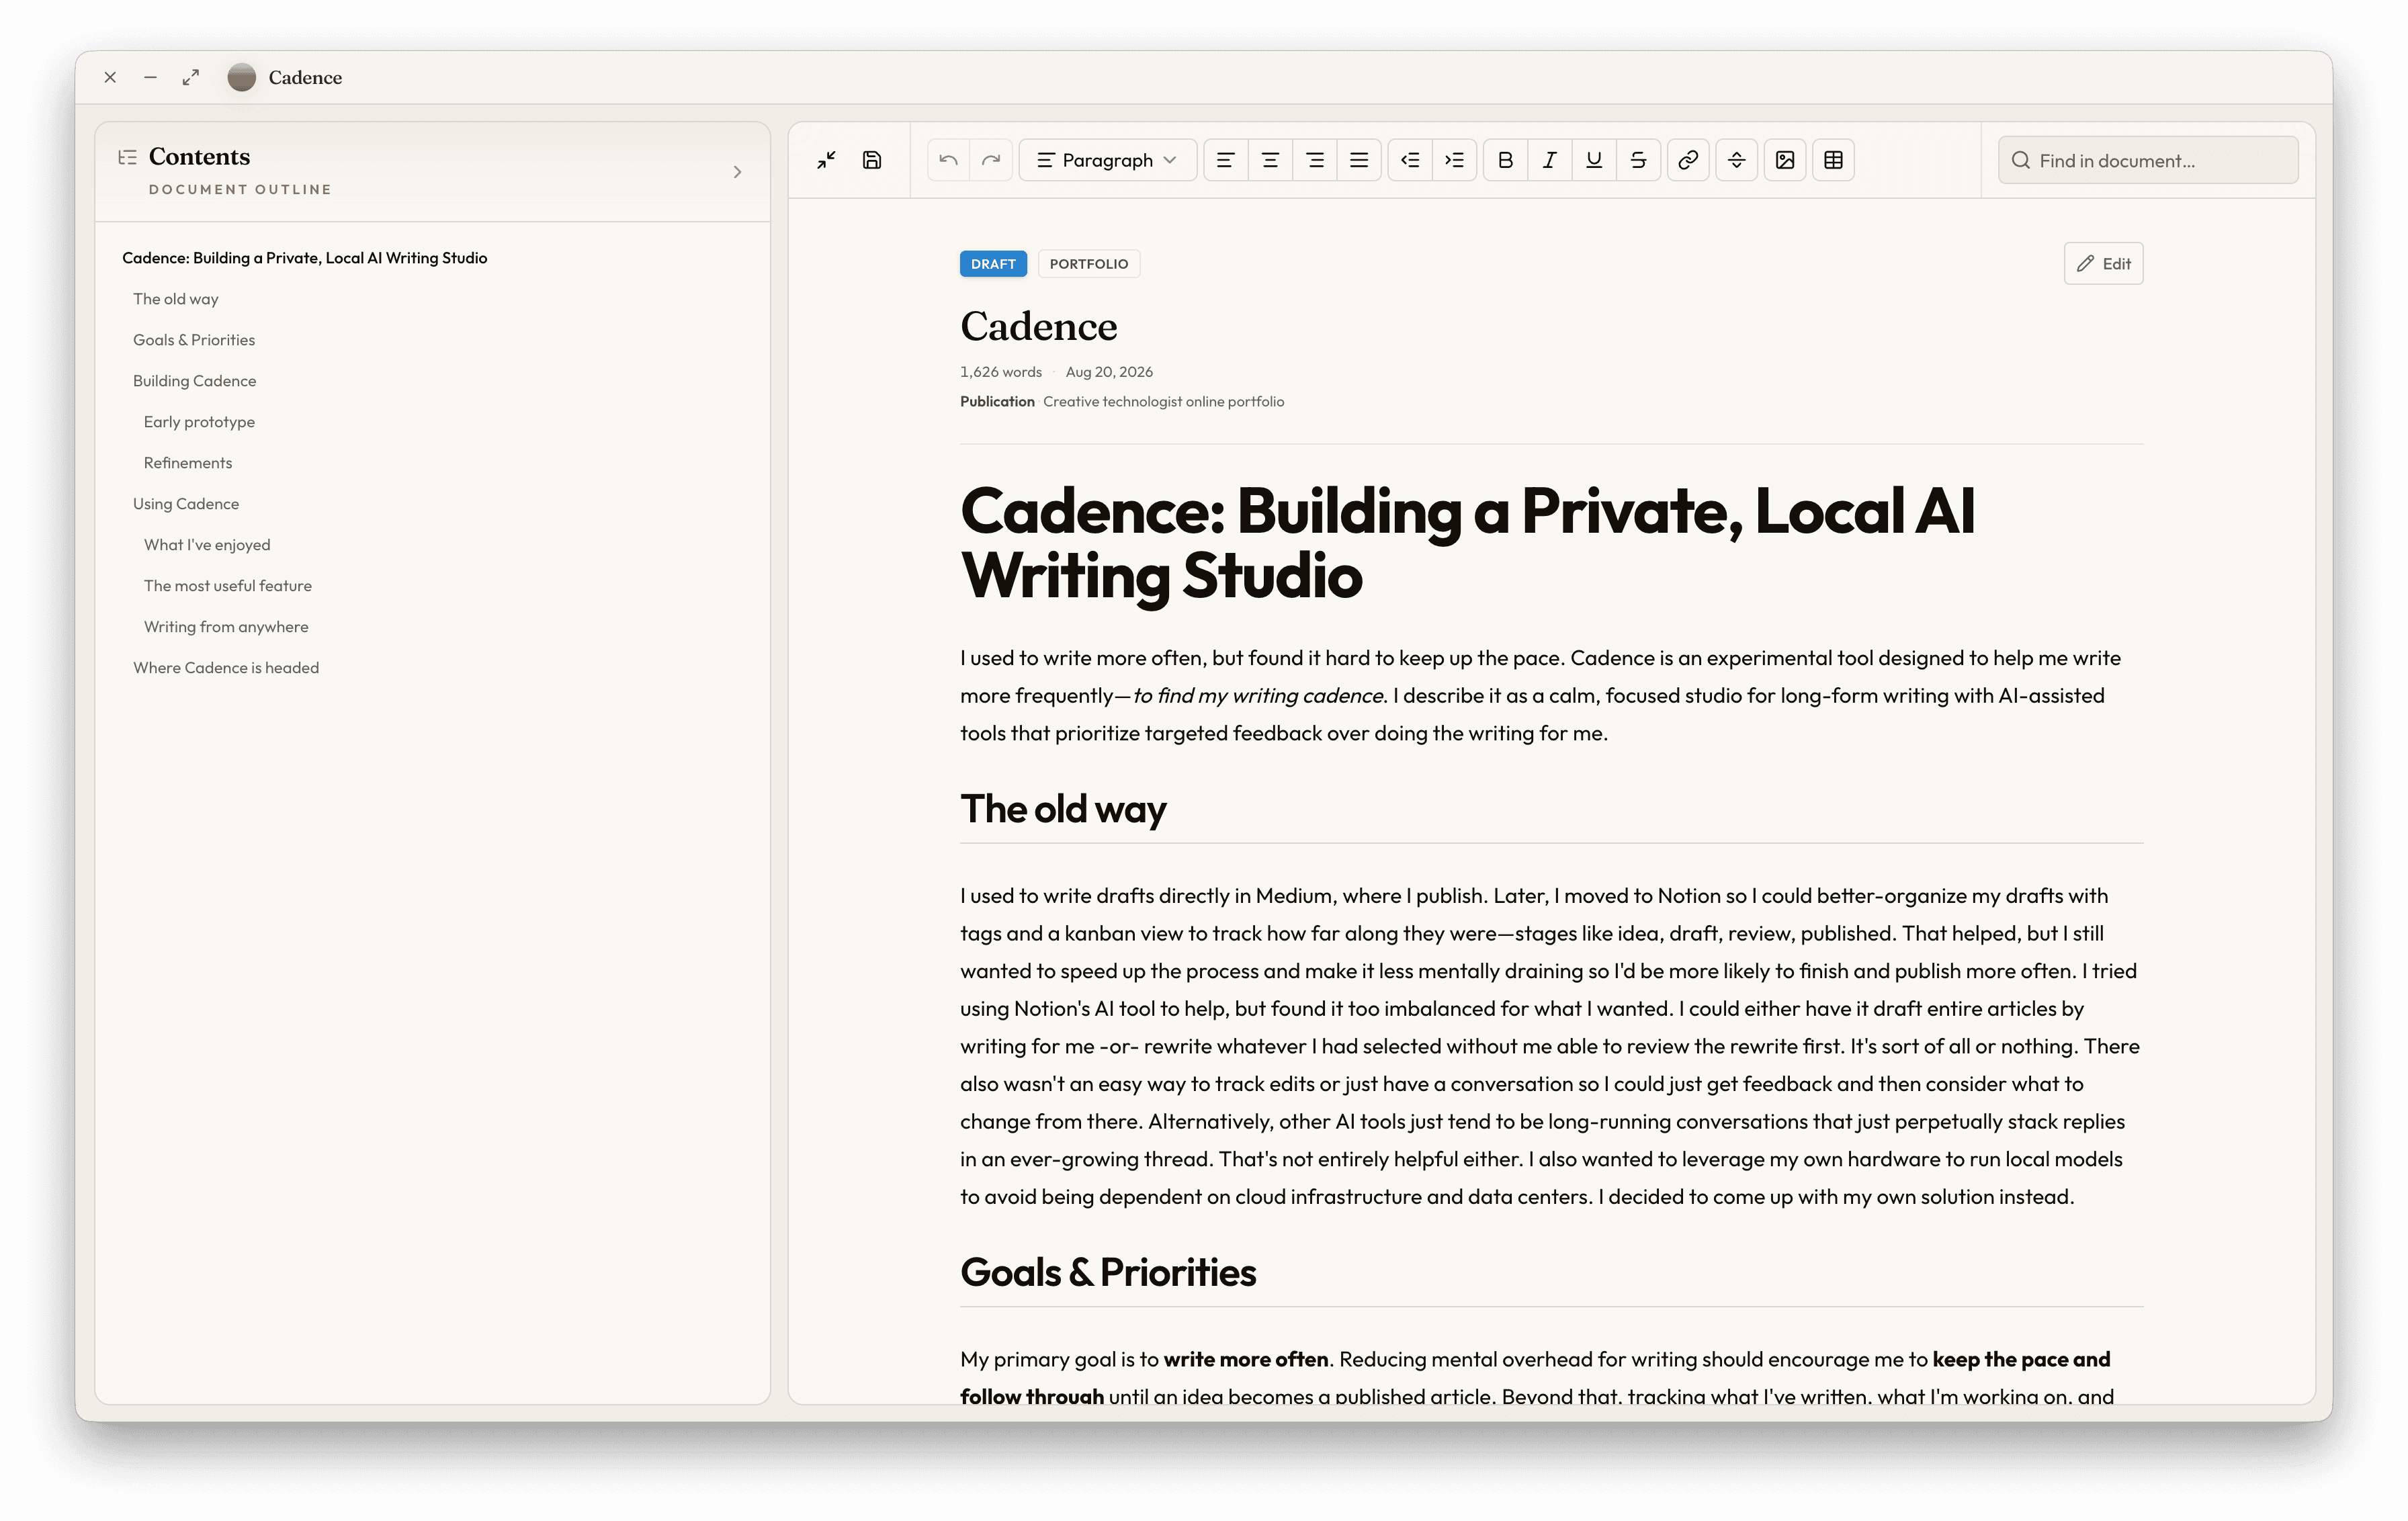Jump to Building Cadence in the outline
The height and width of the screenshot is (1521, 2408).
pos(194,381)
